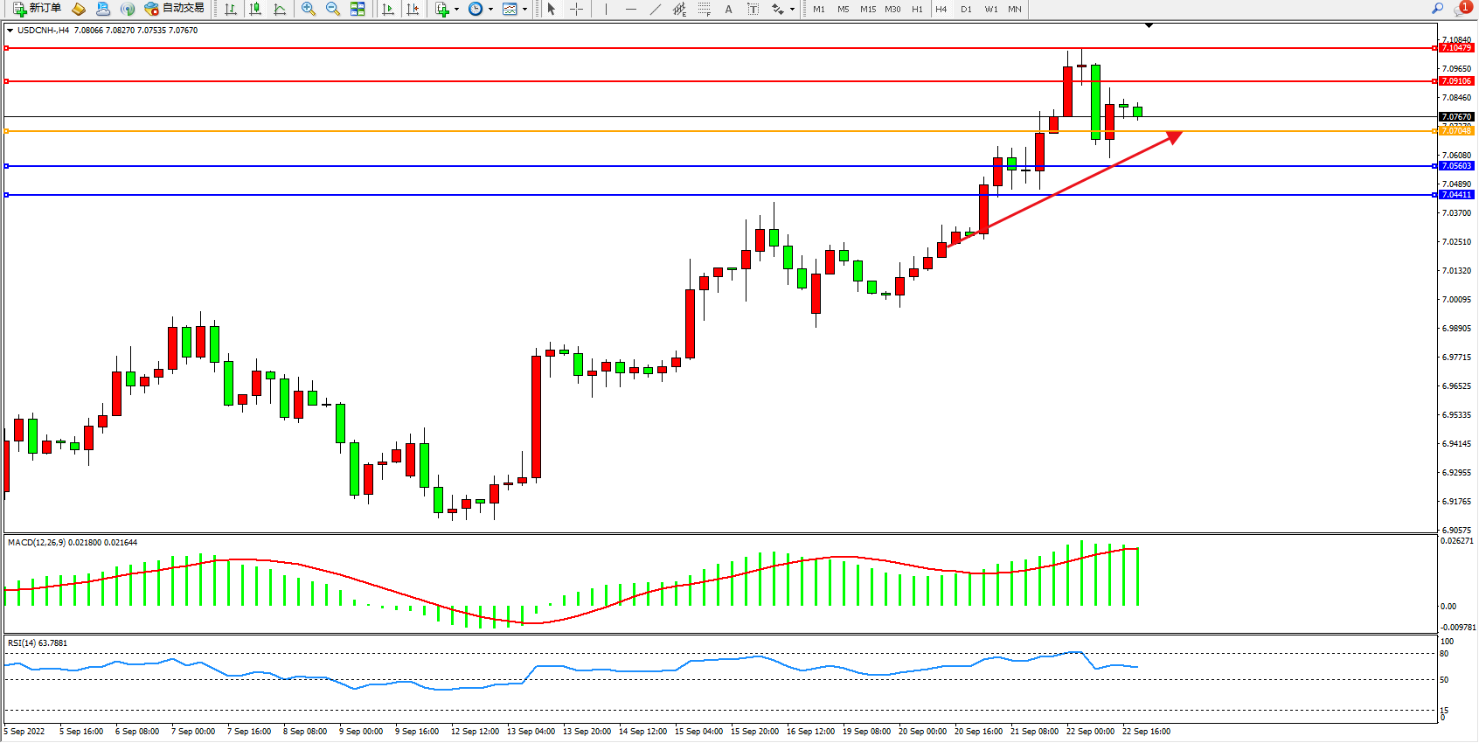Click the chart shift triangle marker at top
Screen dimensions: 1479x743
point(1149,26)
